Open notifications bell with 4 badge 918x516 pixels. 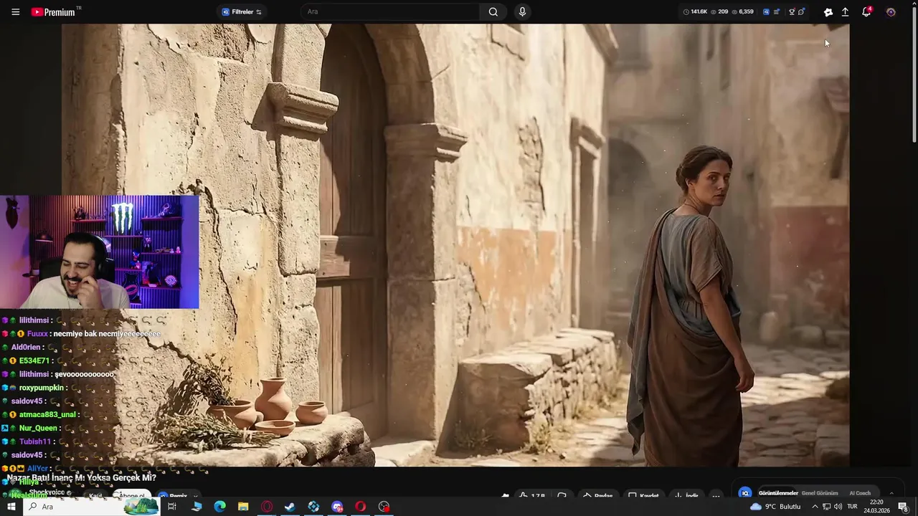(866, 11)
